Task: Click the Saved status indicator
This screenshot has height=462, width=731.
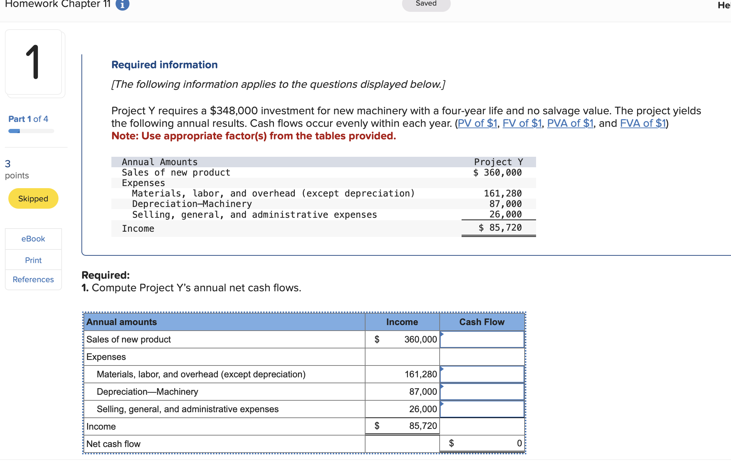Action: [426, 4]
